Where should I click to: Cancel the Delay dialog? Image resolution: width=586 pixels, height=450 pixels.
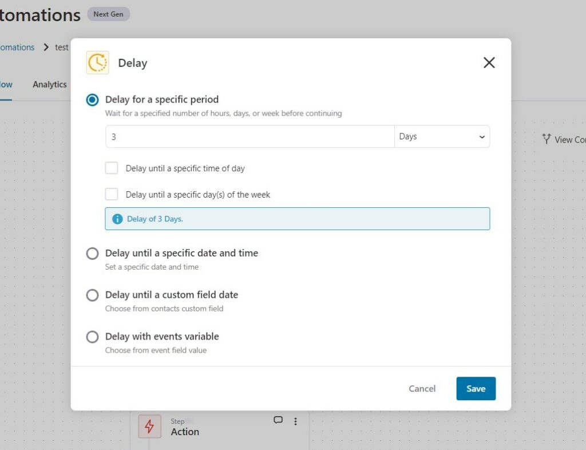click(422, 389)
